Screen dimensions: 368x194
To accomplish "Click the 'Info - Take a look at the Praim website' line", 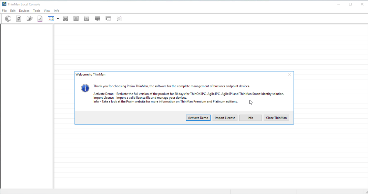I will 165,101.
